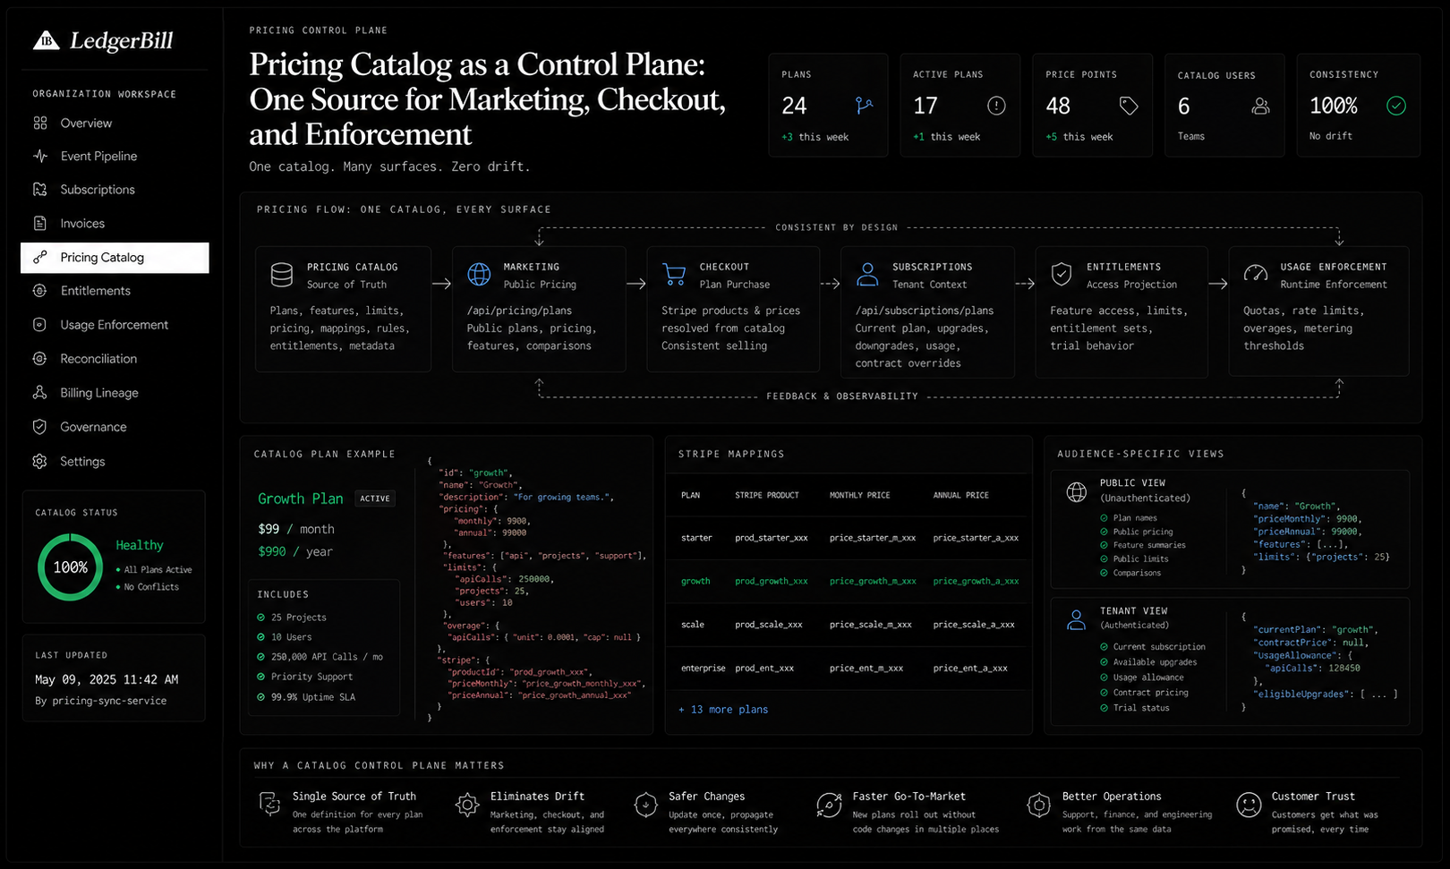Click the ANNUAL PRICE column header
Image resolution: width=1450 pixels, height=869 pixels.
961,495
